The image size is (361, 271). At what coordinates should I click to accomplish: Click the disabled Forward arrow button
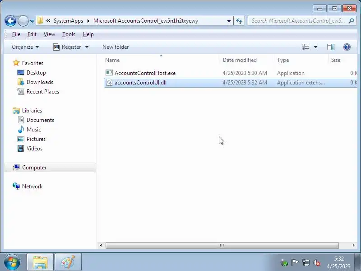(x=23, y=21)
